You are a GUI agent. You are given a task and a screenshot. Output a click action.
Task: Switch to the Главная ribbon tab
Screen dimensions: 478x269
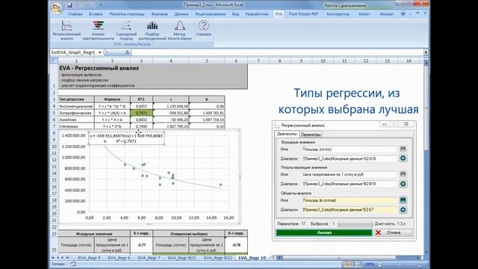pyautogui.click(x=75, y=14)
